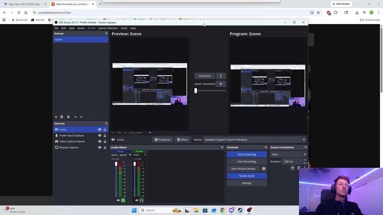383x215 pixels.
Task: Toggle monitoring headphones on the music channel
Action: tap(142, 200)
